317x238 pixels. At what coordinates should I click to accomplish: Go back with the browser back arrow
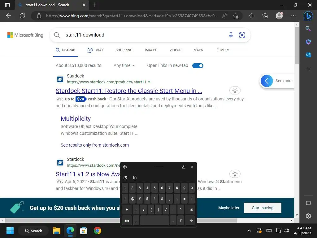coord(8,16)
